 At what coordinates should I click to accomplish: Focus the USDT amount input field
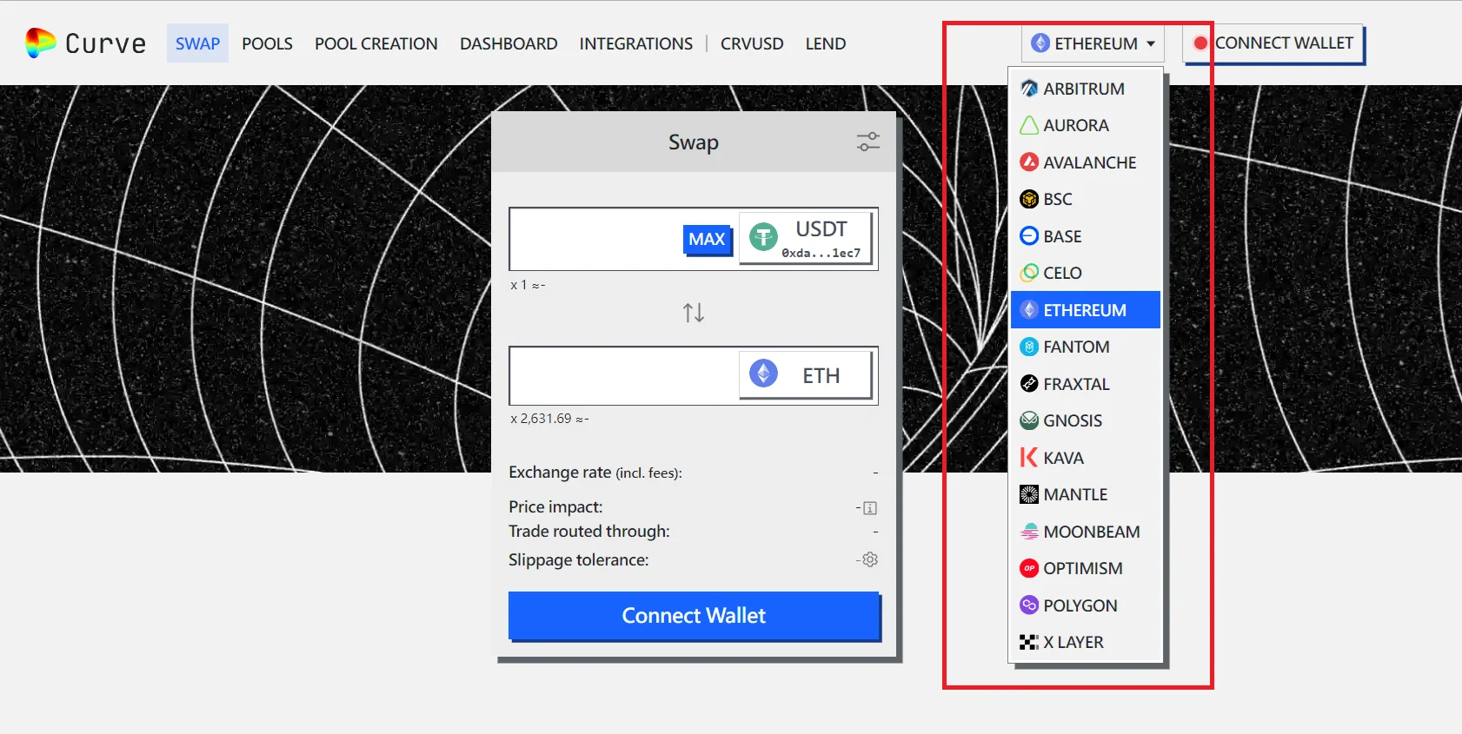click(x=596, y=239)
